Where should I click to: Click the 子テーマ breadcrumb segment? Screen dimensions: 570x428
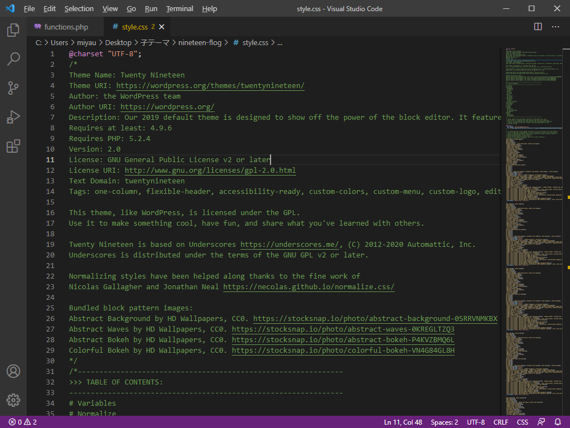click(155, 42)
